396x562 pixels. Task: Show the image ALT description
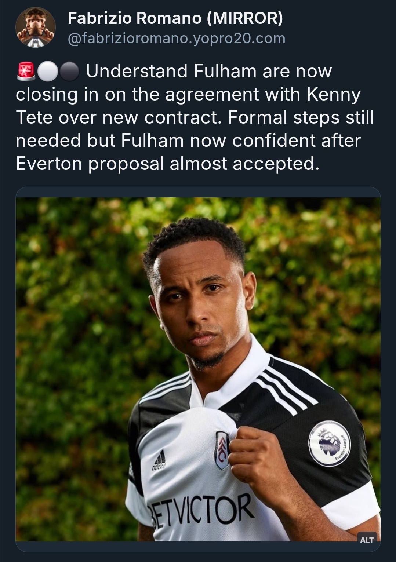367,540
